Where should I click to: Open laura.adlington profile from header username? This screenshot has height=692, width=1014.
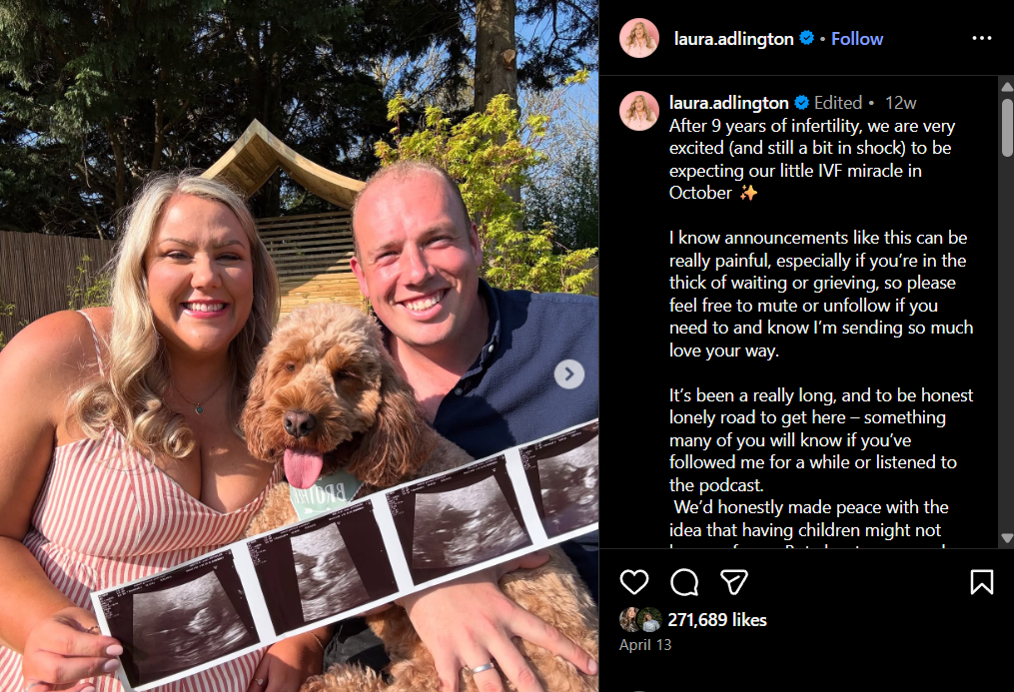tap(733, 39)
